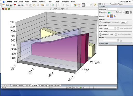Expand the Worksheet section of the palette
Image resolution: width=133 pixels, height=96 pixels.
pyautogui.click(x=100, y=43)
